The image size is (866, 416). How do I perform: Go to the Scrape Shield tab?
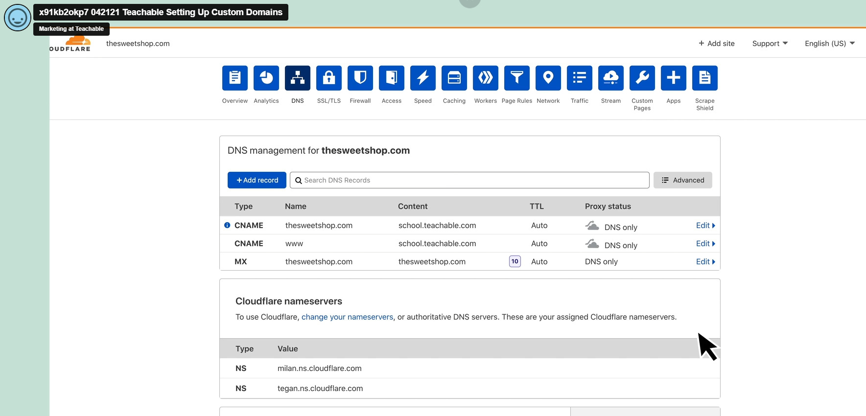pos(705,78)
